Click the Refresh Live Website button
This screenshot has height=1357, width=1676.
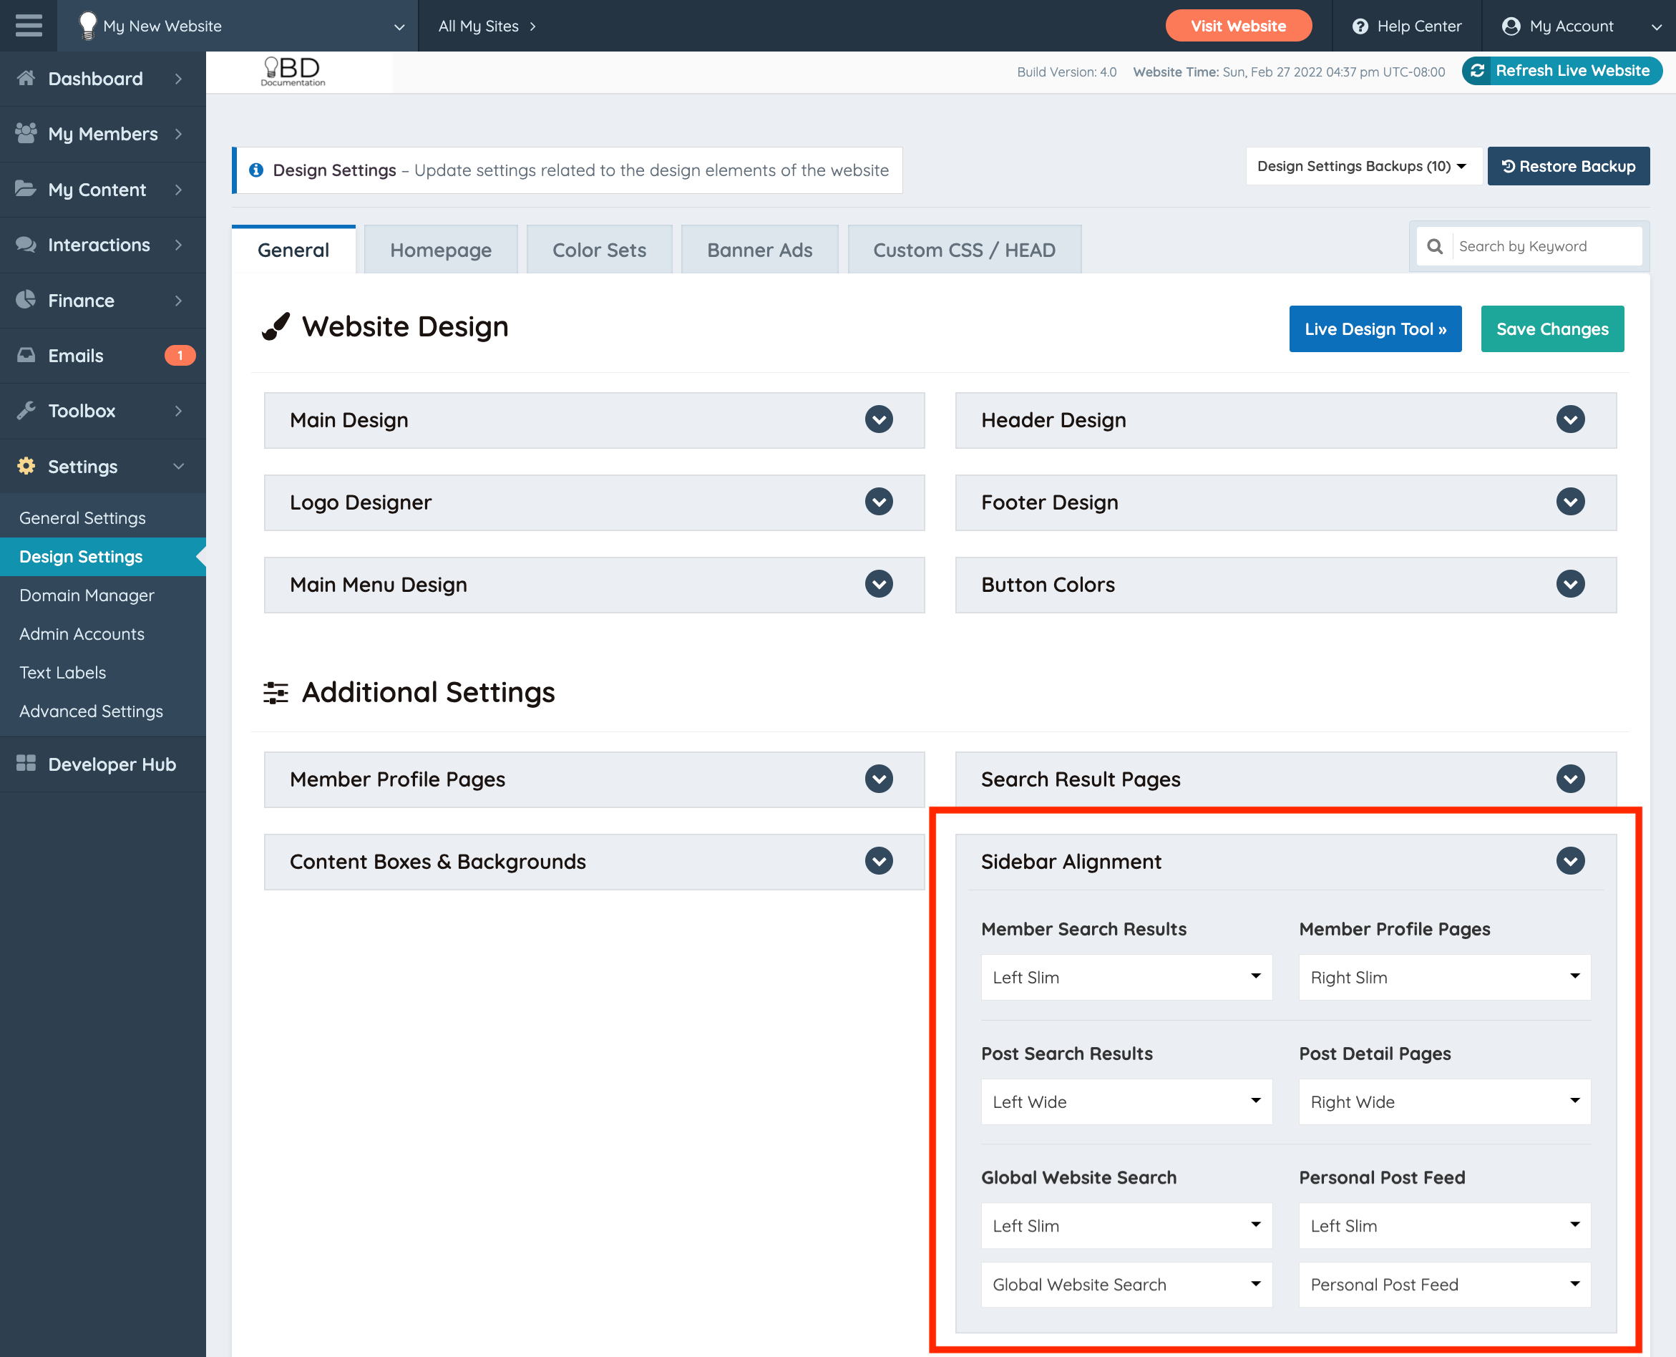pos(1562,70)
